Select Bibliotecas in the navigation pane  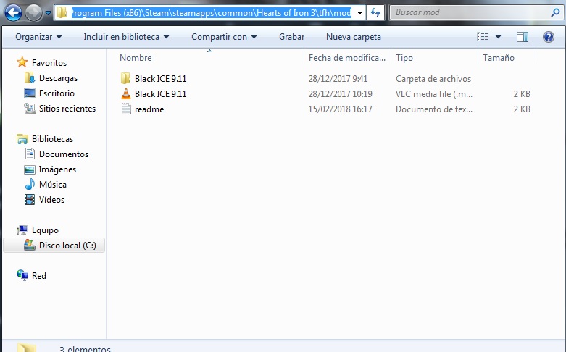tap(52, 139)
